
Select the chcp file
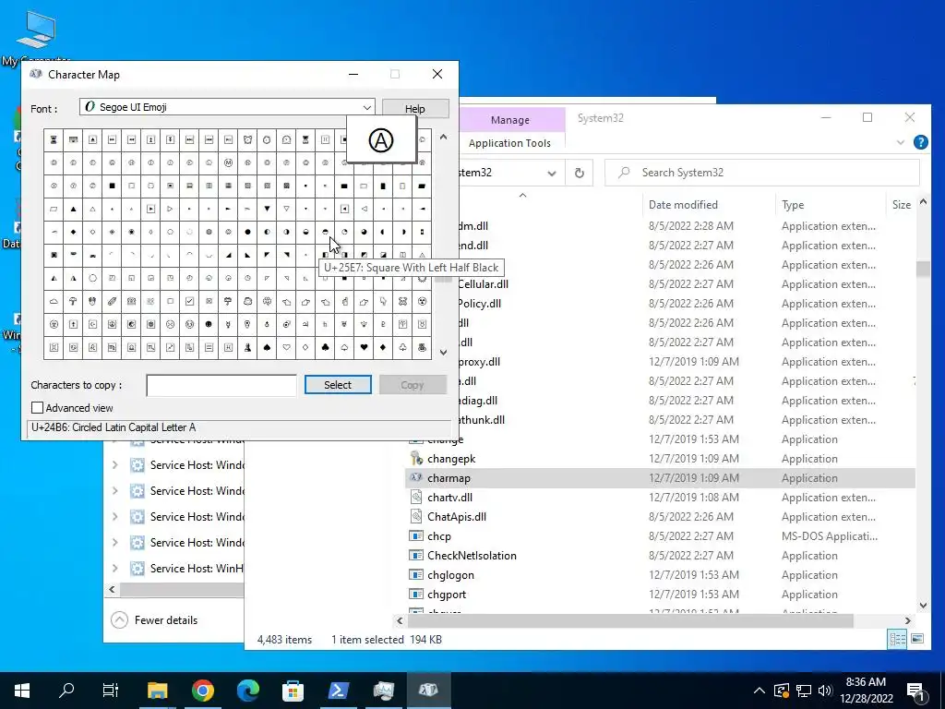click(x=438, y=536)
